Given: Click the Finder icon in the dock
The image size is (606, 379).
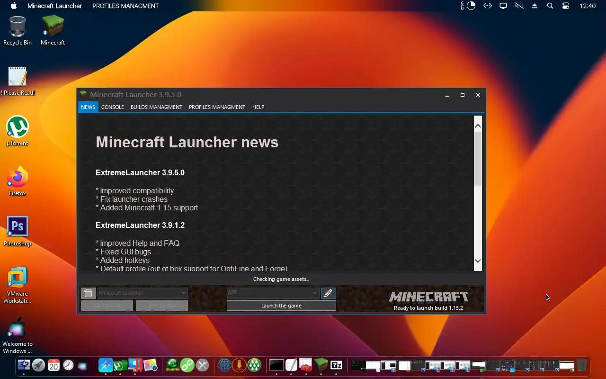Looking at the screenshot, I should 23,365.
